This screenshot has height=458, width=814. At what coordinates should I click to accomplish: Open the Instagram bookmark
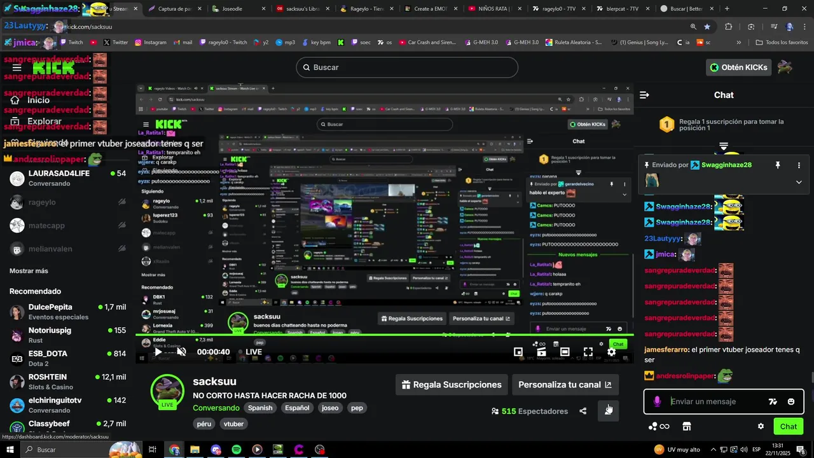click(150, 43)
